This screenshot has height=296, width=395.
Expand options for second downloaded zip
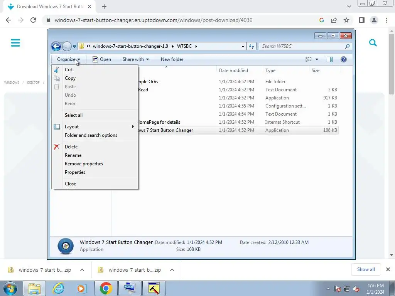(172, 270)
